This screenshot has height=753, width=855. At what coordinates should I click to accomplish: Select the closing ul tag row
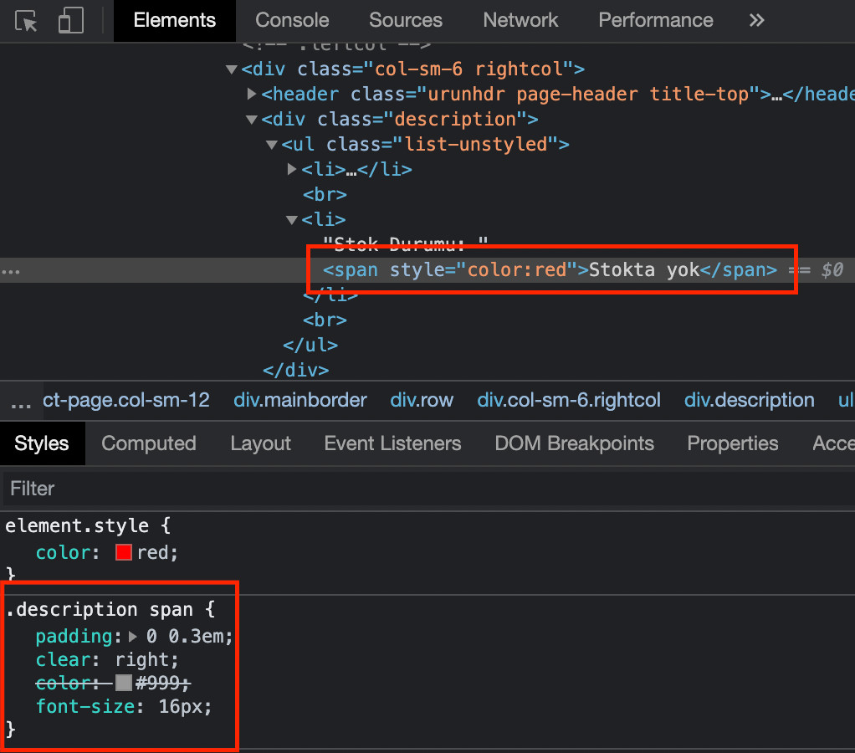coord(310,346)
